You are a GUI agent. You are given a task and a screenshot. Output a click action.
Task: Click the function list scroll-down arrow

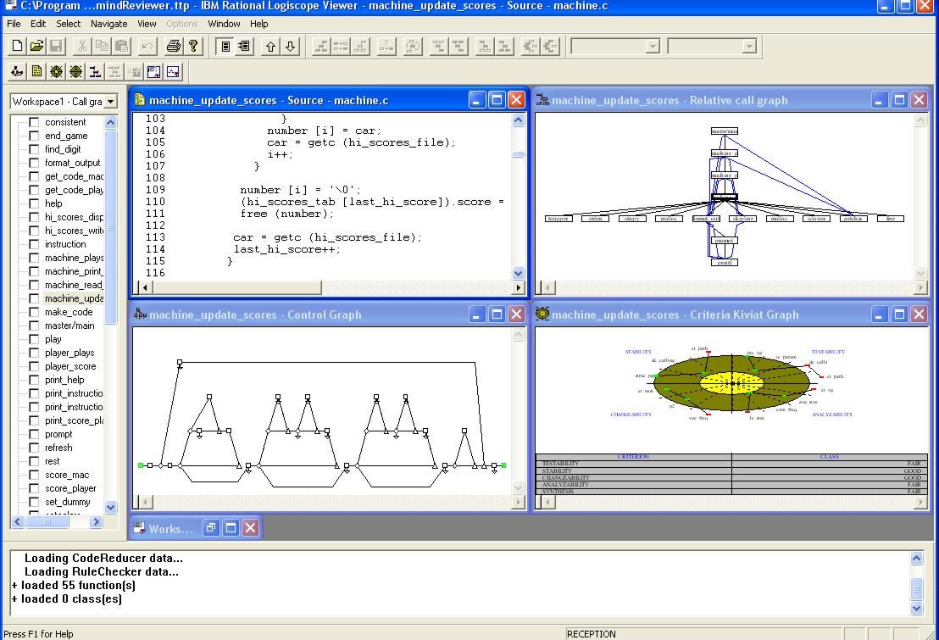pos(111,507)
